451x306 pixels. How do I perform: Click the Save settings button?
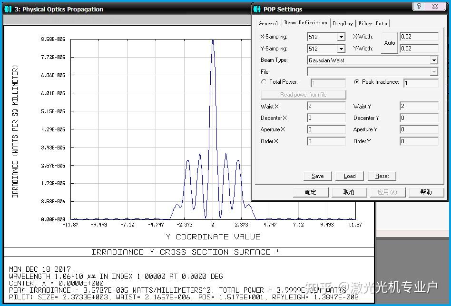coord(317,176)
